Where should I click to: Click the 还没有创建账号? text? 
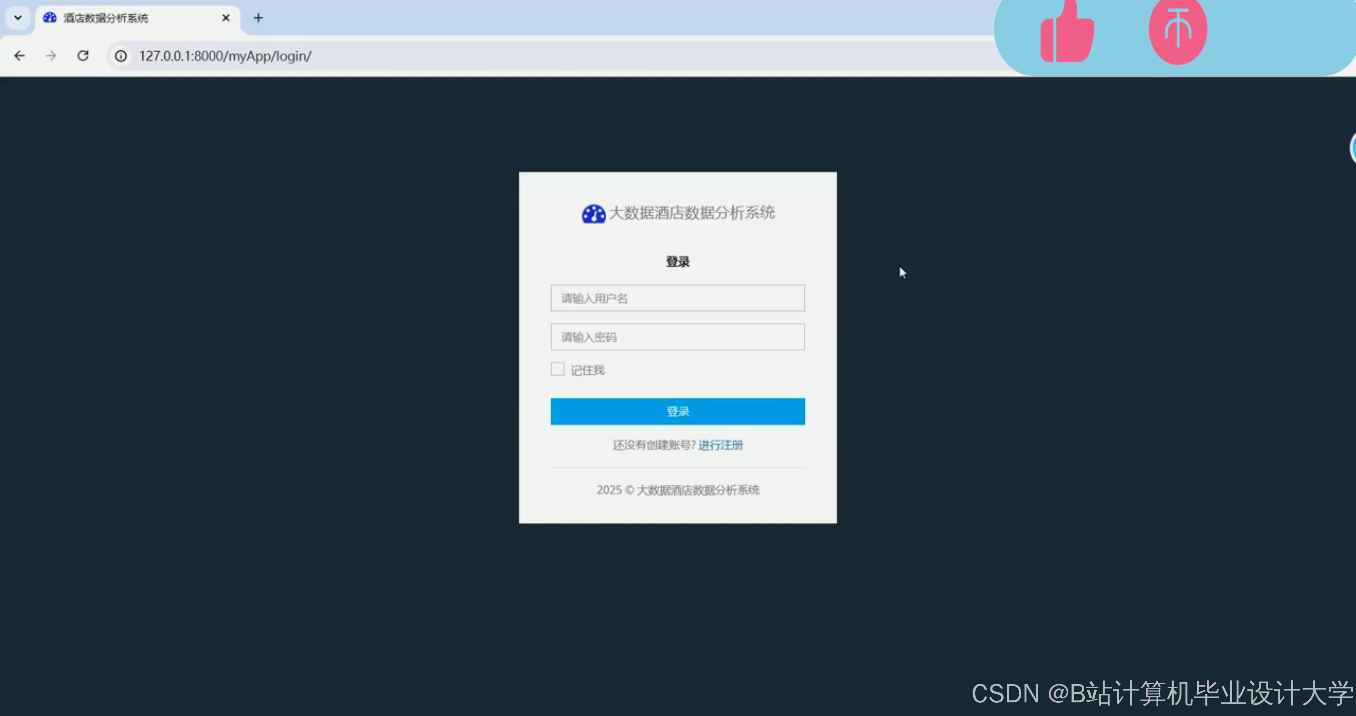[654, 445]
